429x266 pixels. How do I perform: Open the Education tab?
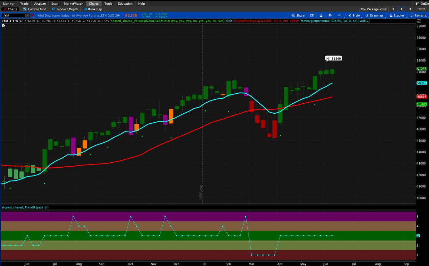click(125, 4)
